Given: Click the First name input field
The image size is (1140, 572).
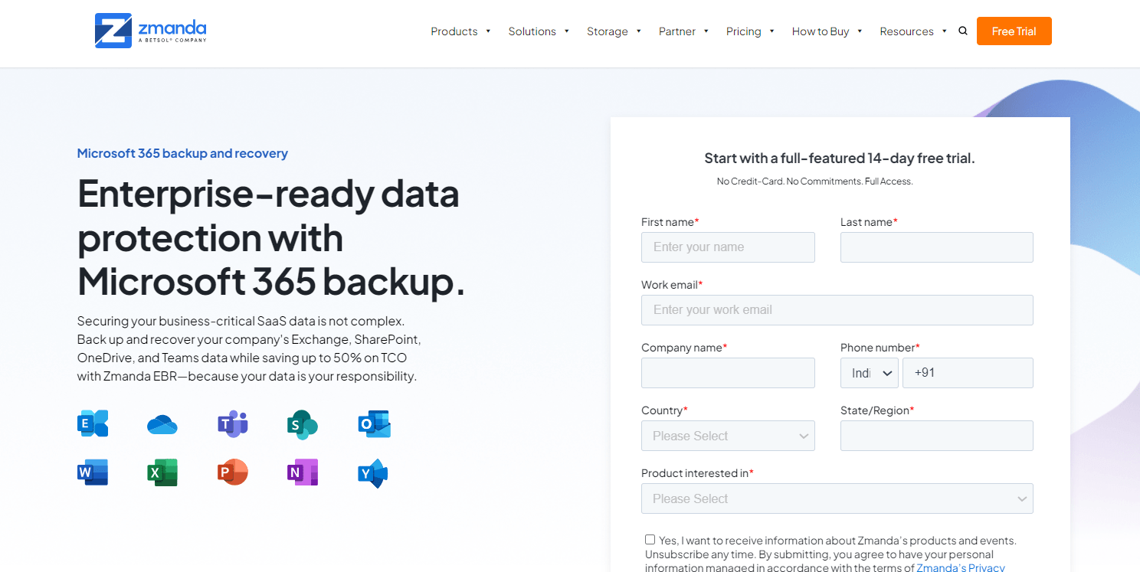Looking at the screenshot, I should [727, 247].
